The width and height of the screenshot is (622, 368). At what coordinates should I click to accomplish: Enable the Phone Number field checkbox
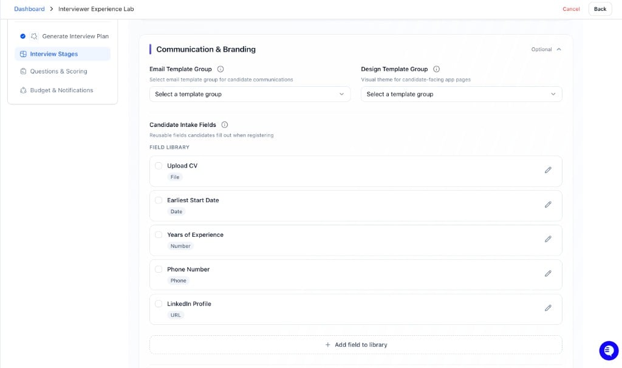(x=159, y=269)
